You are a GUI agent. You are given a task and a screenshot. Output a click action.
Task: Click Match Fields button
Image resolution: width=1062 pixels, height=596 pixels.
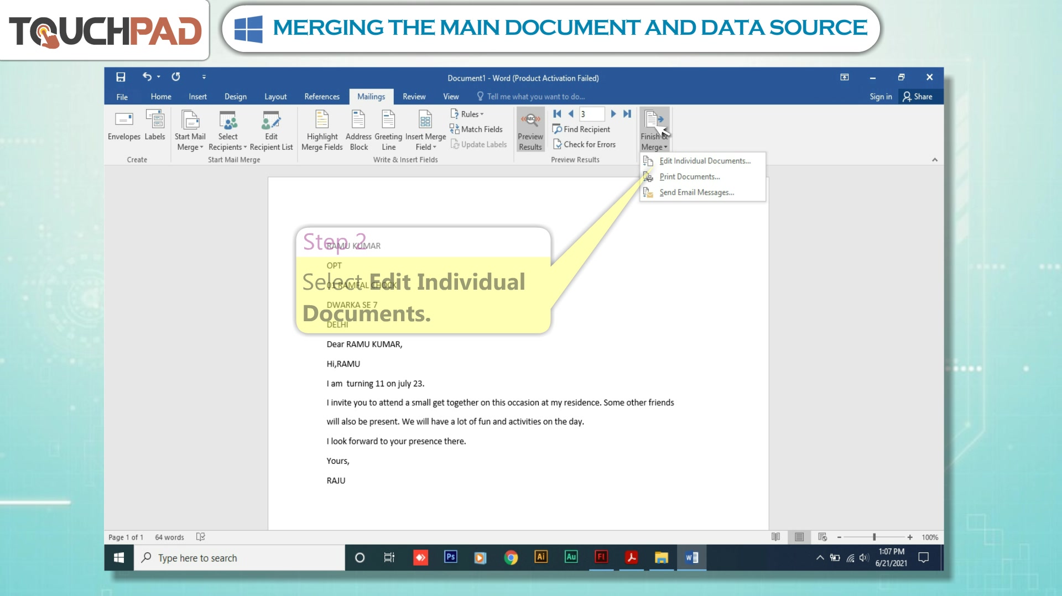[476, 129]
